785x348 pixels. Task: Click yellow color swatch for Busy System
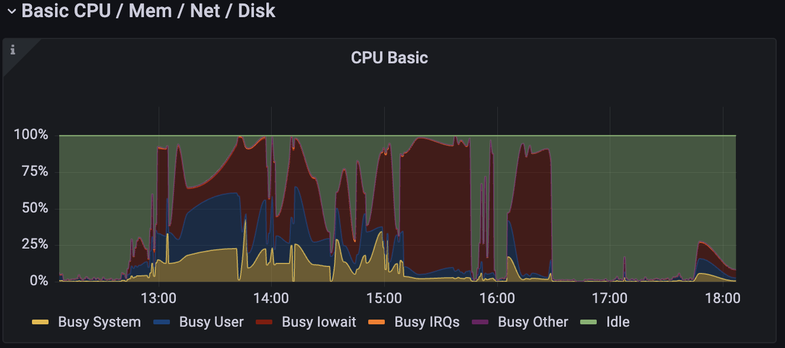(40, 323)
